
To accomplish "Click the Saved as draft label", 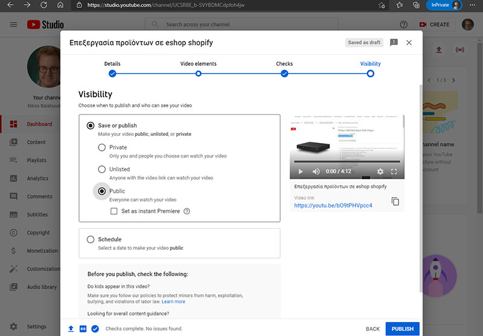I will tap(364, 42).
